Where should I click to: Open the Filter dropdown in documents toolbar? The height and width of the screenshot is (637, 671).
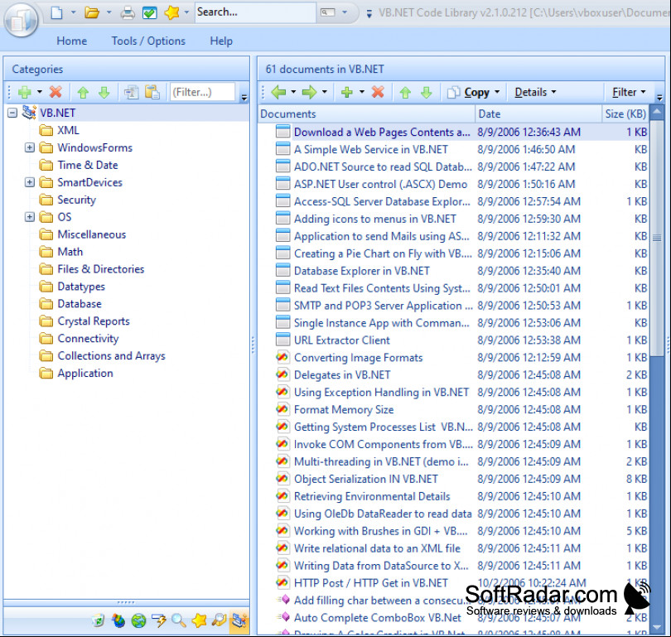(629, 93)
